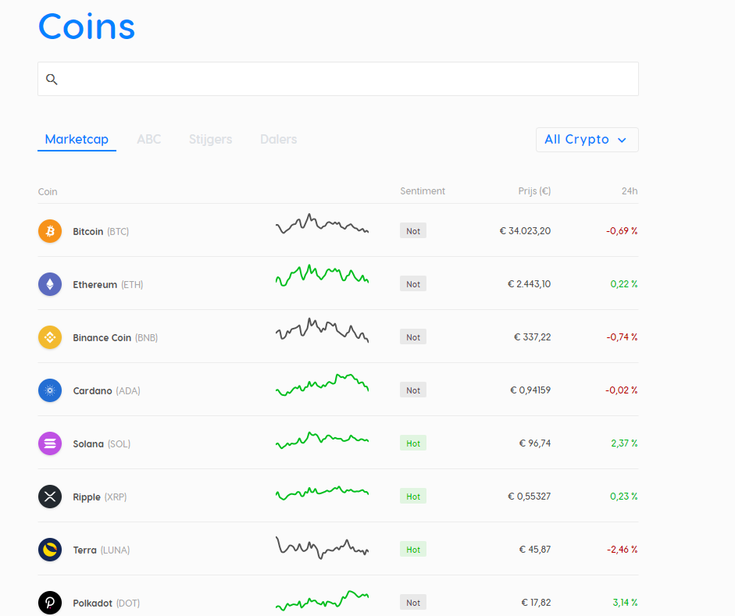Click the Cardano blue logo icon
Screen dimensions: 735x616
(x=50, y=390)
